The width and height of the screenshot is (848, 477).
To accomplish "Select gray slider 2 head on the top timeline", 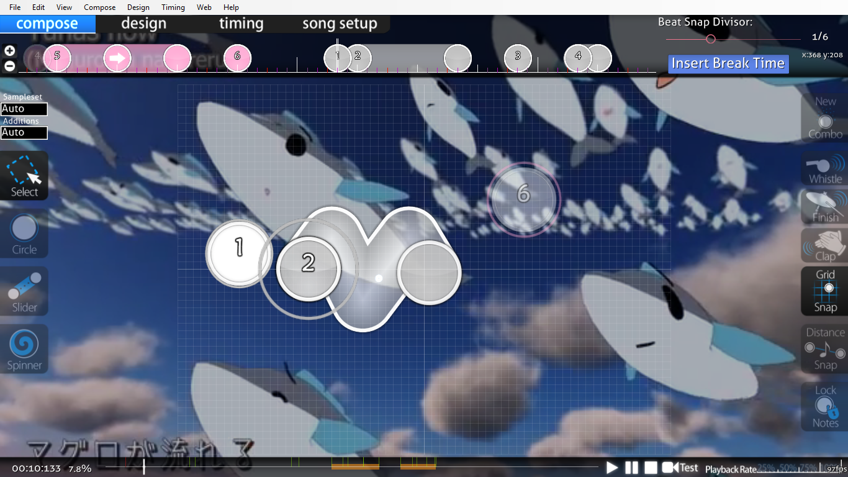I will point(358,58).
